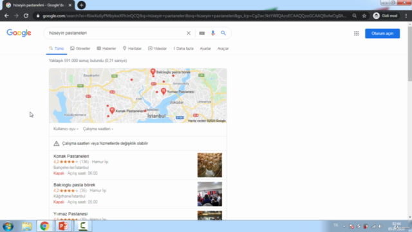This screenshot has width=412, height=232.
Task: Click the browser forward arrow
Action: (16, 15)
